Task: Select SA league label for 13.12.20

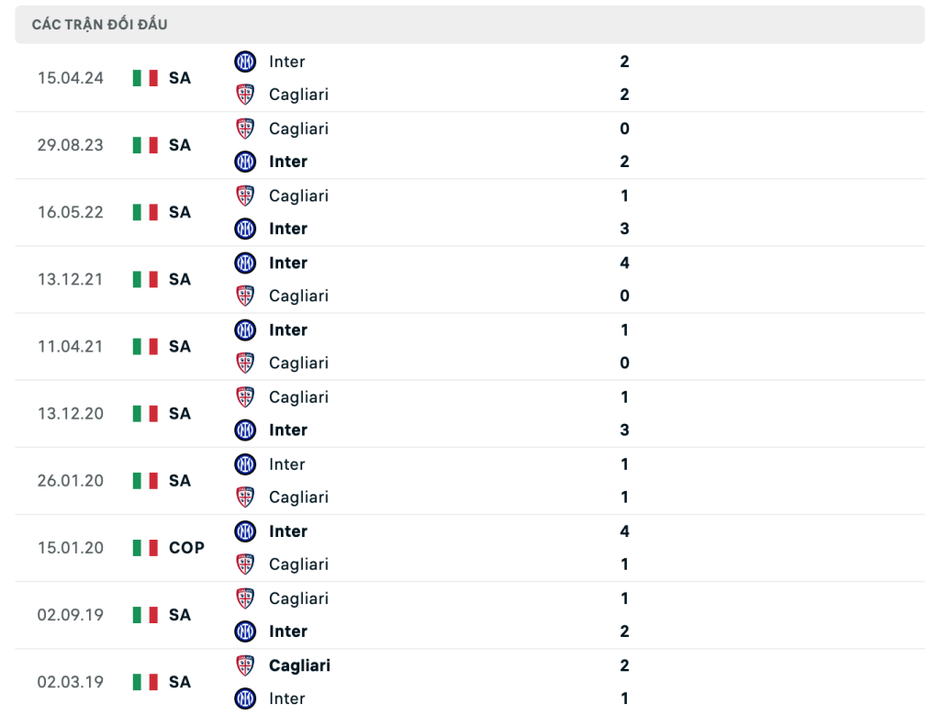Action: coord(180,414)
